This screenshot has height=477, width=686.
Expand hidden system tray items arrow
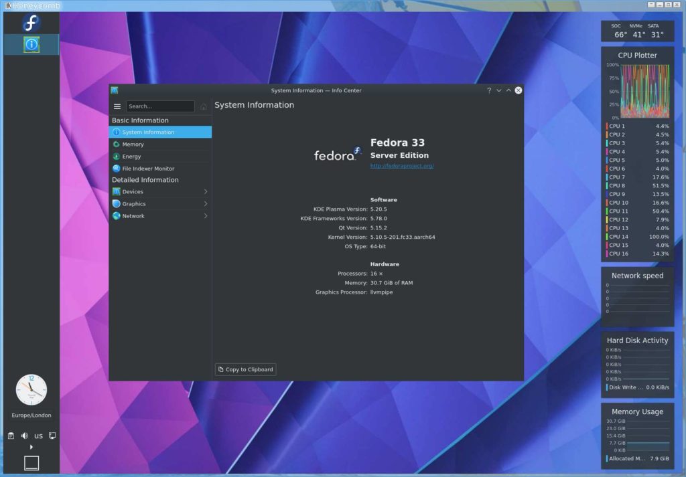coord(31,447)
